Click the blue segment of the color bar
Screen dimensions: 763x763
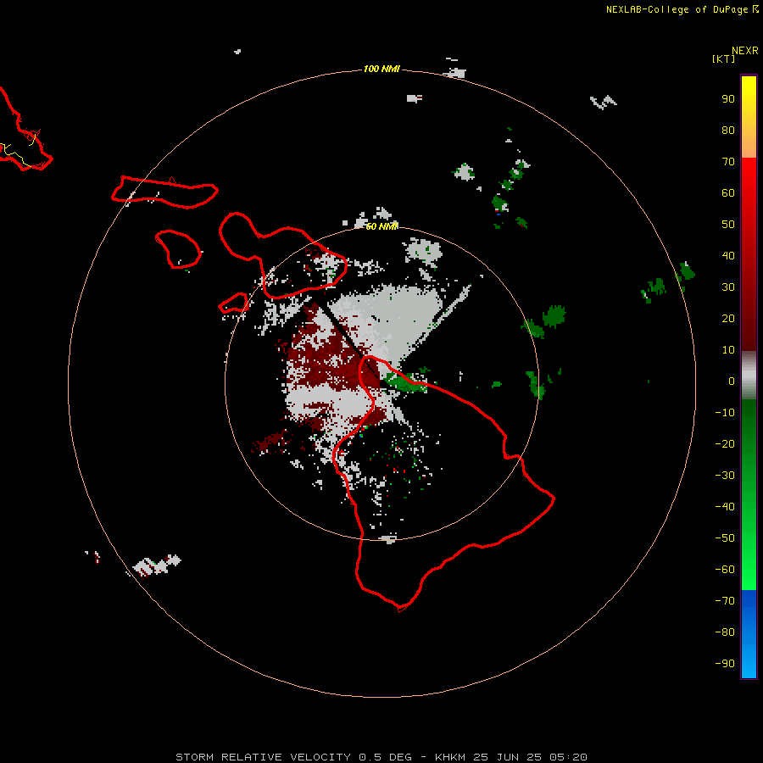[749, 634]
